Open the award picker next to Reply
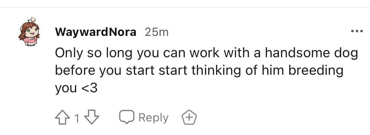Viewport: 370px width, 135px height. [189, 117]
